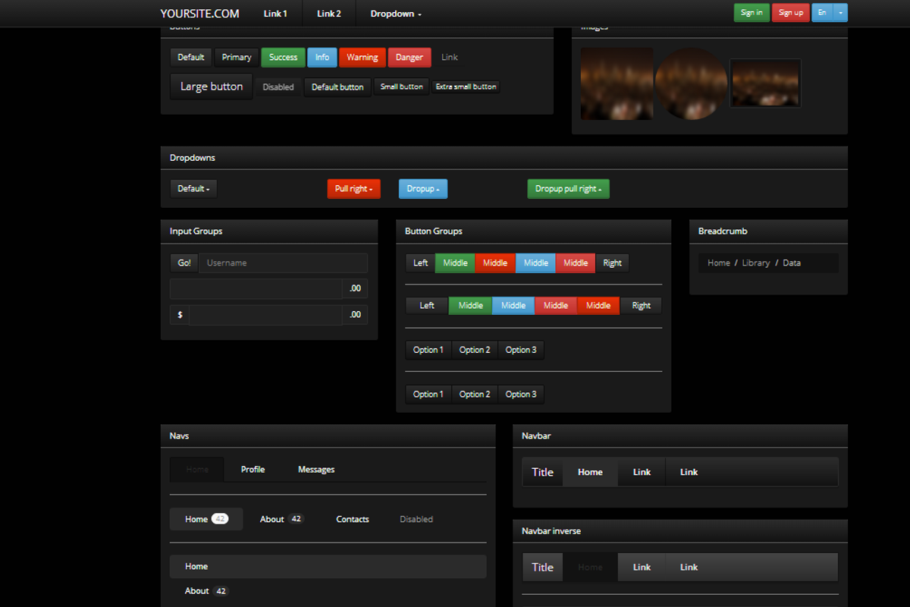
Task: Switch to the Profile tab in Navs
Action: click(x=253, y=469)
